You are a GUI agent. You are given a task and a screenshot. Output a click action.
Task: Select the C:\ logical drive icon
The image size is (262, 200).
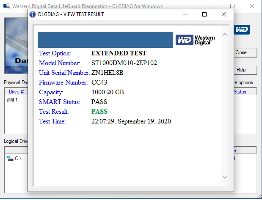pos(10,158)
